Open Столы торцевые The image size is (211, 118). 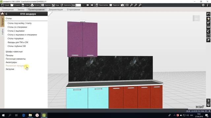(x=15, y=39)
